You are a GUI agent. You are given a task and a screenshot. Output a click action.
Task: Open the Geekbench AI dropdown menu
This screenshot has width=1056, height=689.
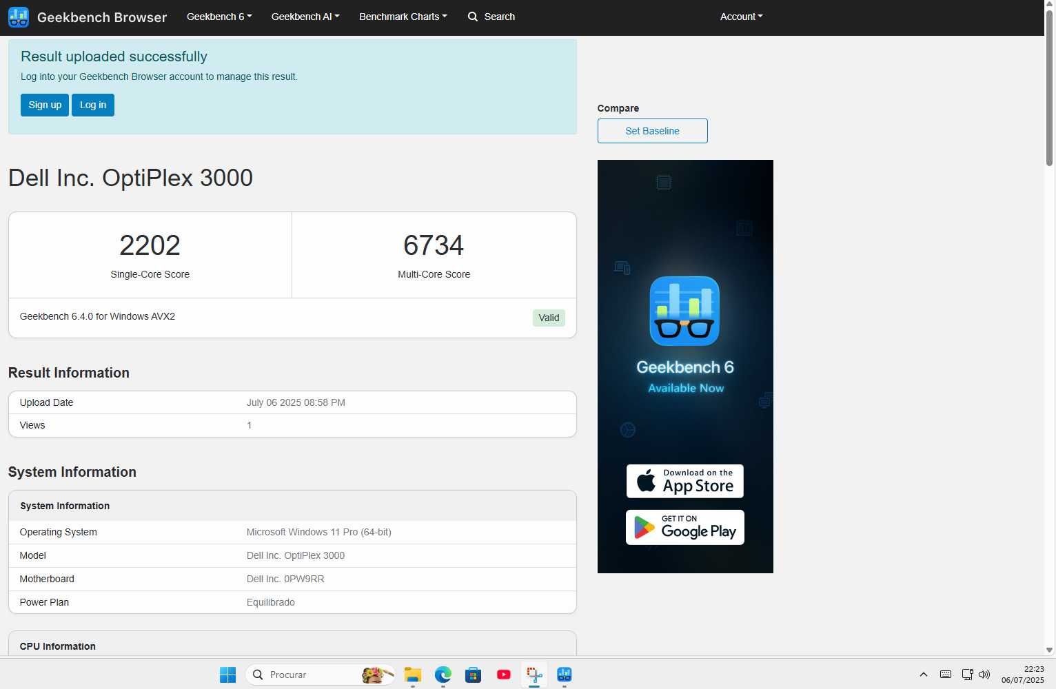[x=305, y=17]
